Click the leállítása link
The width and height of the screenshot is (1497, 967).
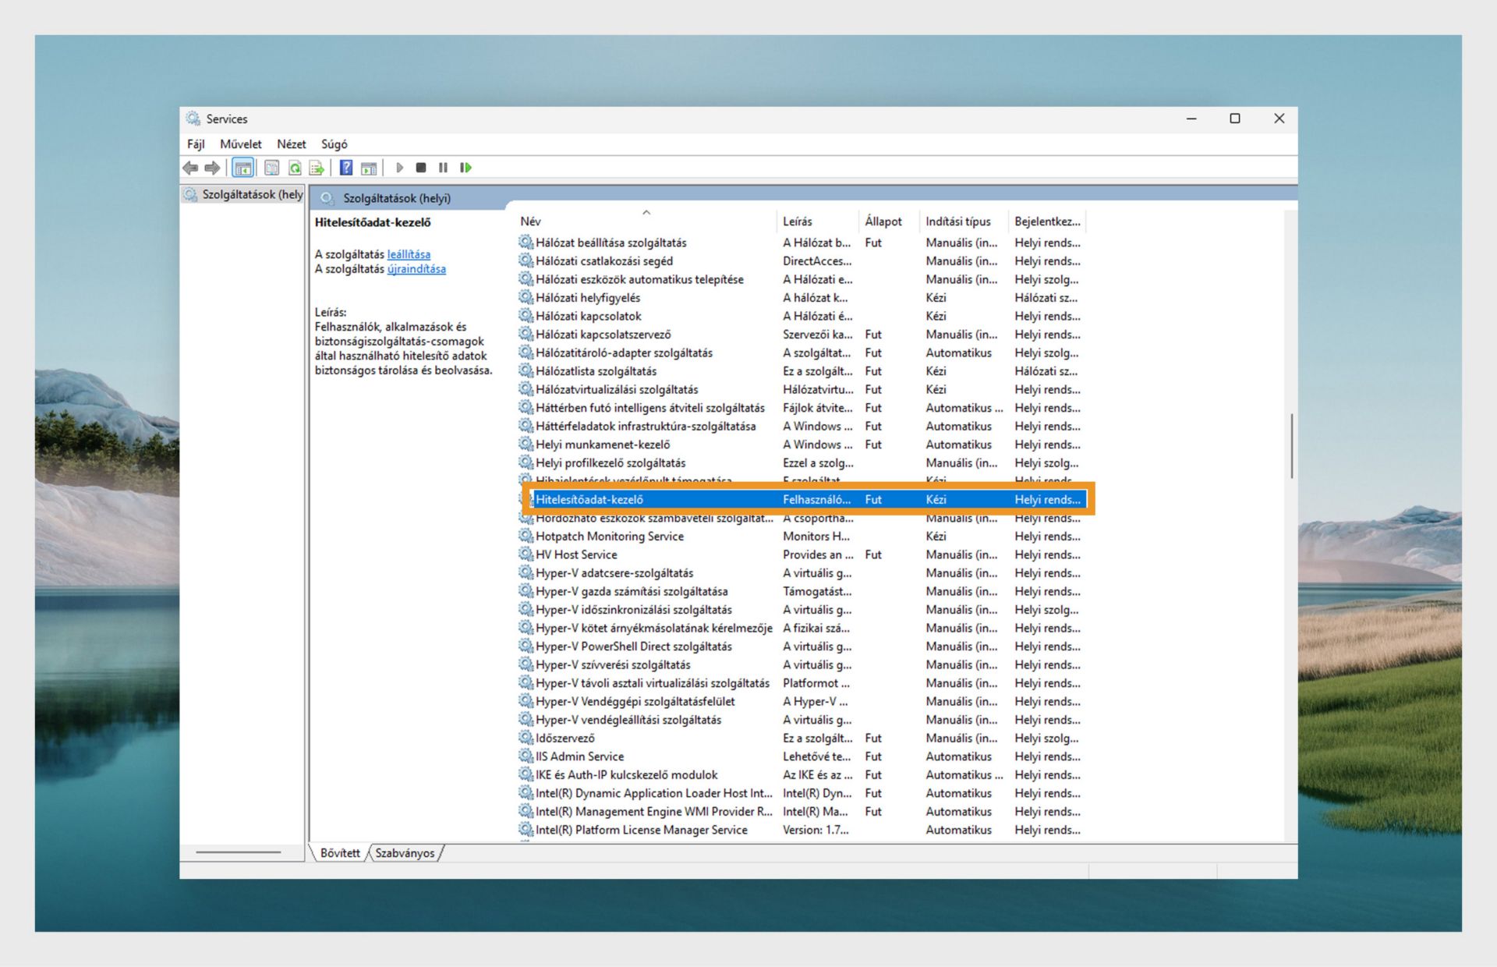coord(409,254)
